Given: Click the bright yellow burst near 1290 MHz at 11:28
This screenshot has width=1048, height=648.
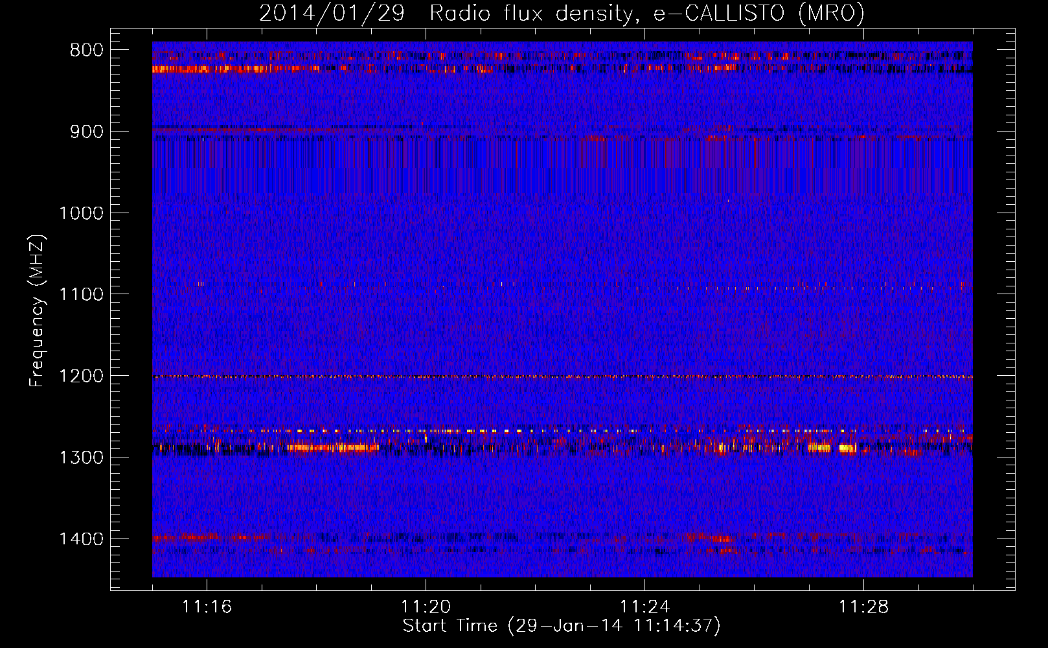Looking at the screenshot, I should (x=847, y=448).
